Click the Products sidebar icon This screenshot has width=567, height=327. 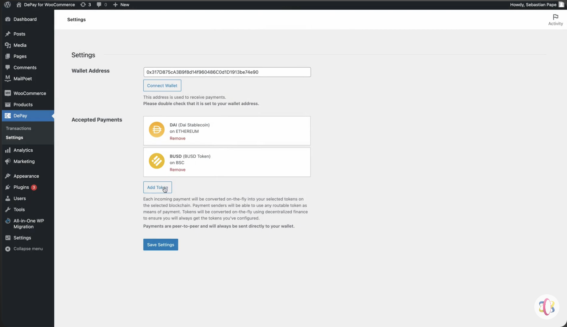(8, 104)
